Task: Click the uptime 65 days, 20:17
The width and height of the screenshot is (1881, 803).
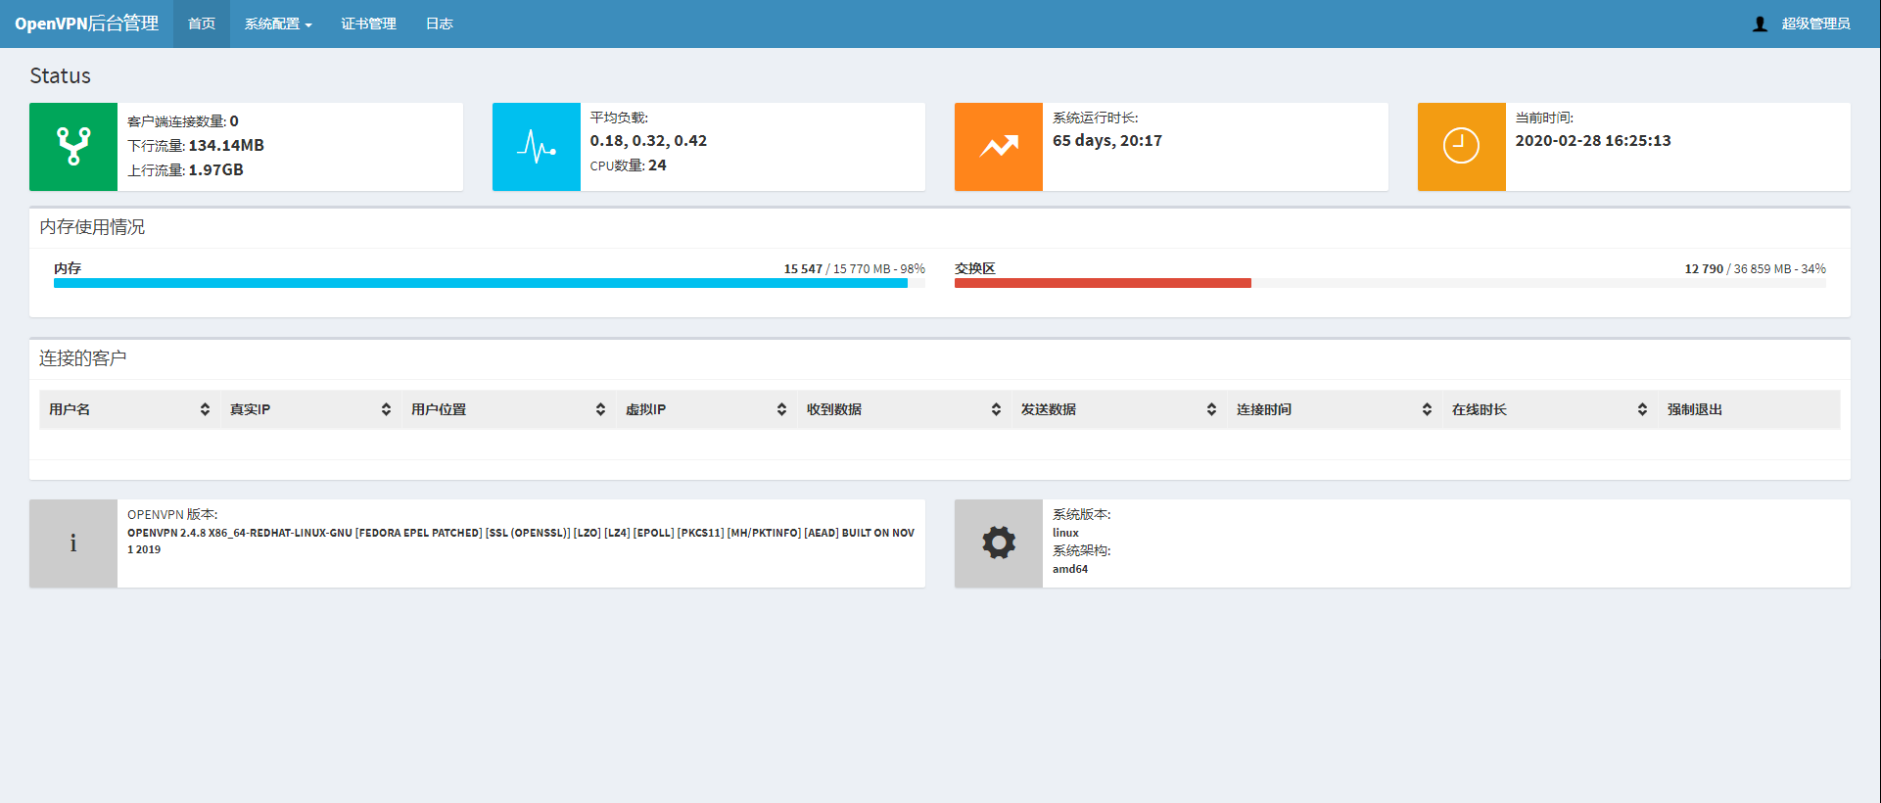Action: 1107,141
